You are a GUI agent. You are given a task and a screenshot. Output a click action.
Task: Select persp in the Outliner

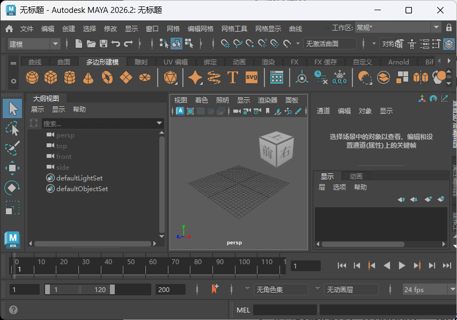65,135
